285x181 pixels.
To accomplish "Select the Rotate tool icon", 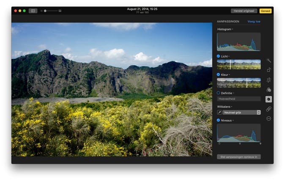I will (x=269, y=70).
